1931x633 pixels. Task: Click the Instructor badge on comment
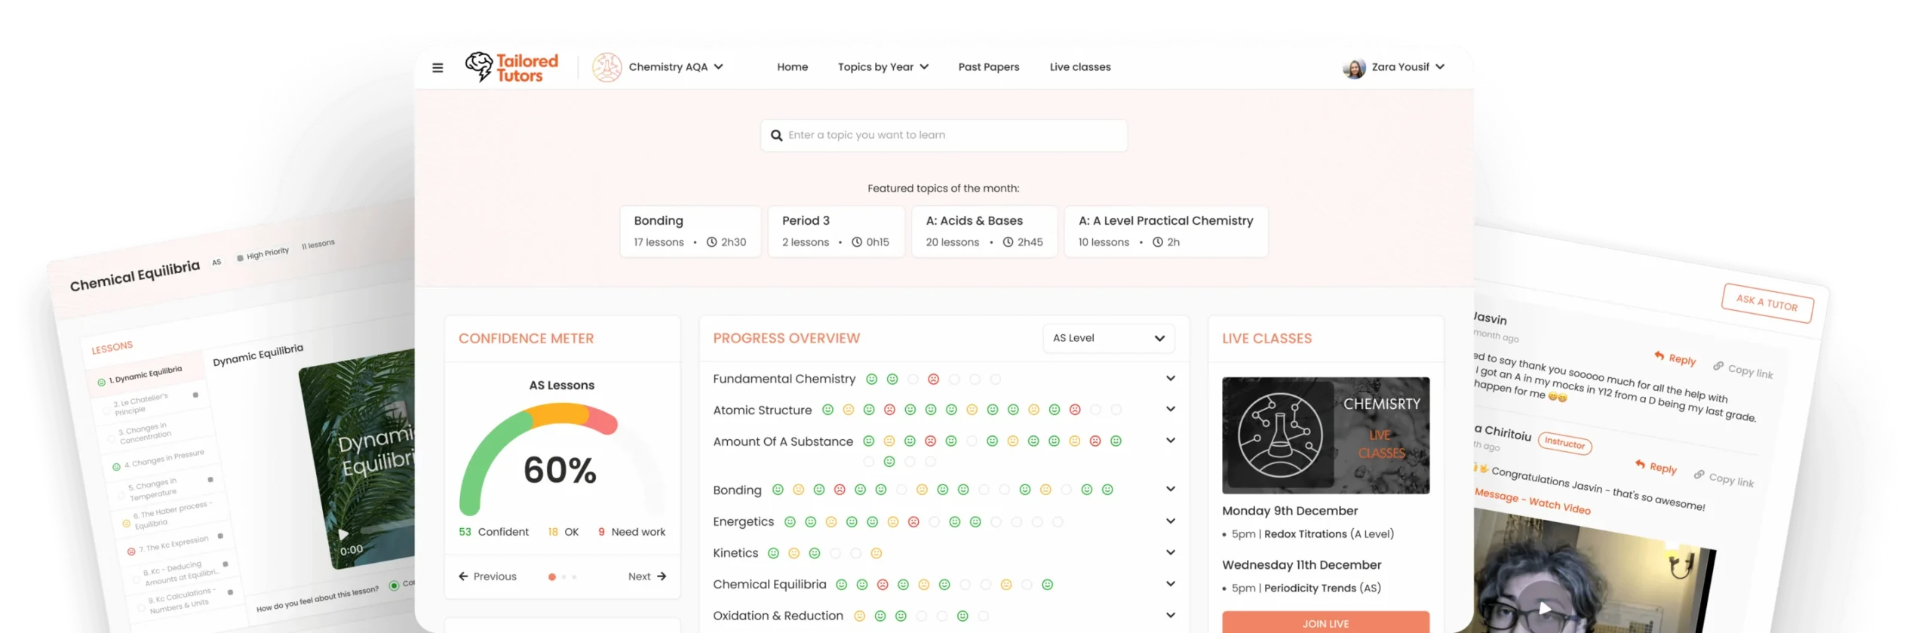[x=1564, y=444]
